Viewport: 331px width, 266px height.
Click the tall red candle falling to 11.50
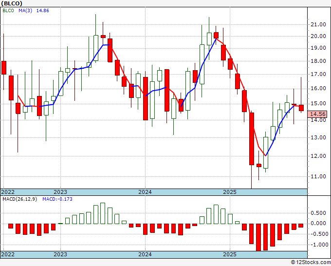click(252, 139)
